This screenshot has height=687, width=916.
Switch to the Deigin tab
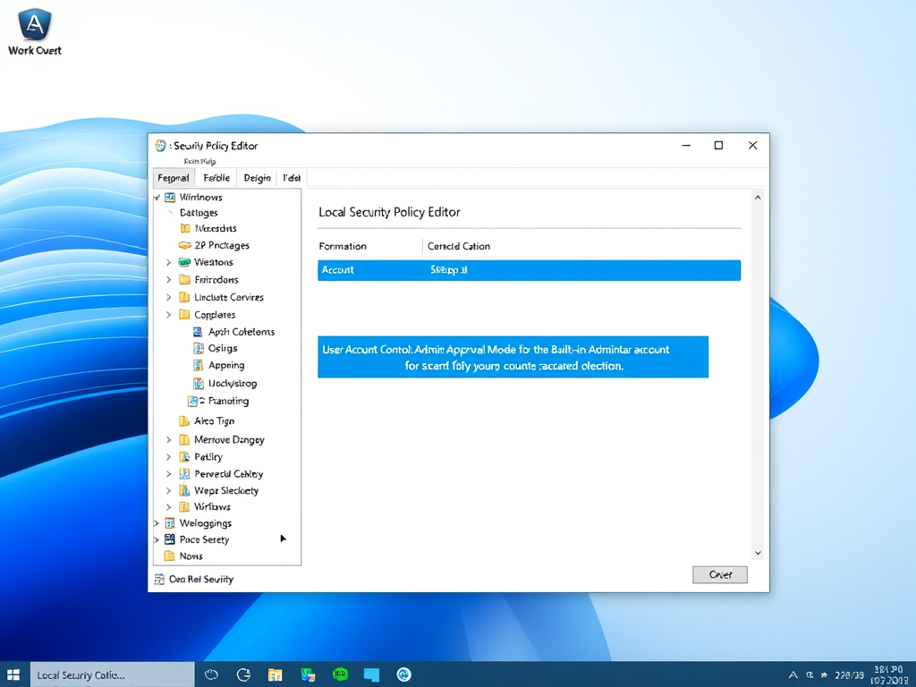click(x=257, y=178)
